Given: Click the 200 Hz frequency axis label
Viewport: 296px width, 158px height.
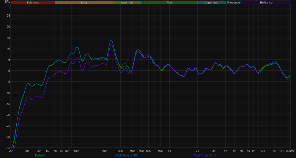Looking at the screenshot, I should (x=104, y=151).
